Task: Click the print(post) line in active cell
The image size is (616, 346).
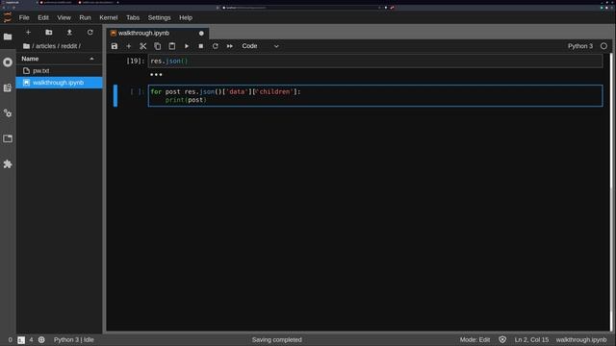Action: click(x=186, y=100)
